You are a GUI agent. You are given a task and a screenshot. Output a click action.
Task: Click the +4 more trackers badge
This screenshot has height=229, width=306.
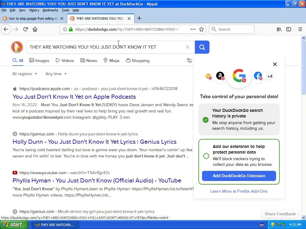pos(270,76)
